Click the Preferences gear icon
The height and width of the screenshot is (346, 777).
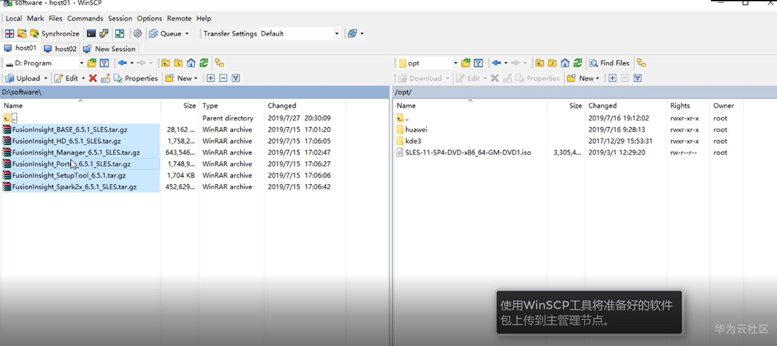pos(137,33)
